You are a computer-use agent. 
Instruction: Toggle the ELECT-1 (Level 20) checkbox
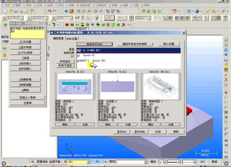coord(79,61)
